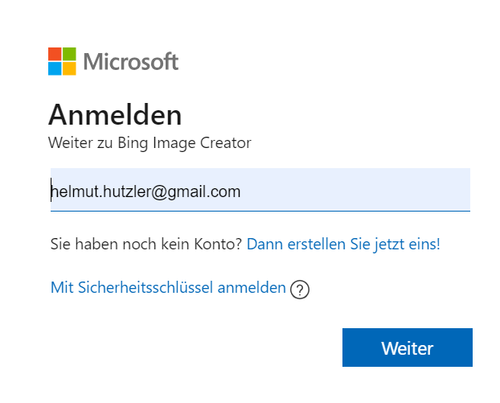This screenshot has height=403, width=500.
Task: Select 'Mit Sicherheitsschlüssel anmelden' link
Action: (x=168, y=288)
